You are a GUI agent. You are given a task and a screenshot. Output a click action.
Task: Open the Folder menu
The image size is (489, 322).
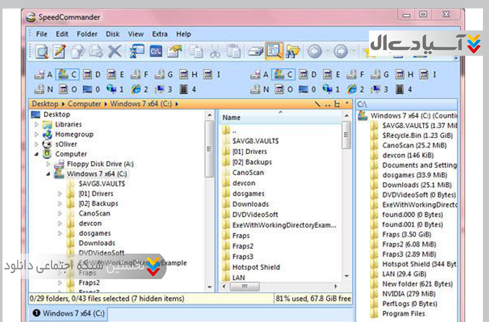tap(87, 34)
